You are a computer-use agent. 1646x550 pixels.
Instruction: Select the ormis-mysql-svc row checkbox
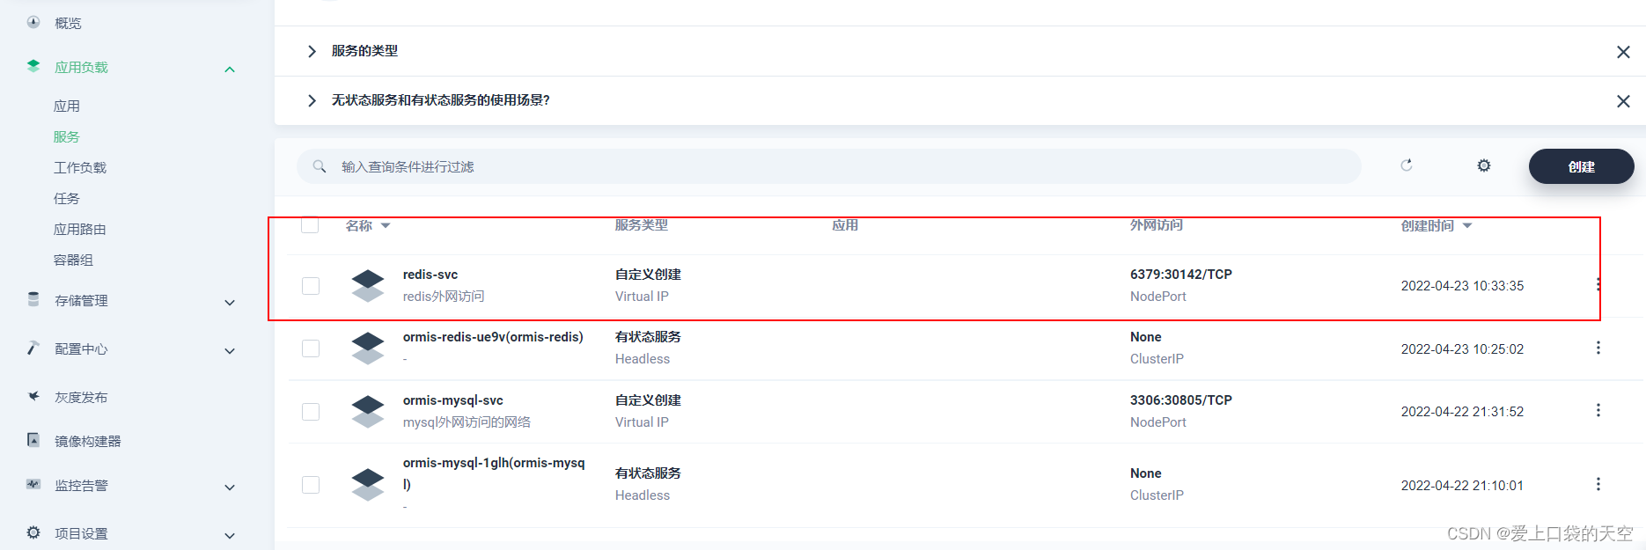[x=311, y=412]
